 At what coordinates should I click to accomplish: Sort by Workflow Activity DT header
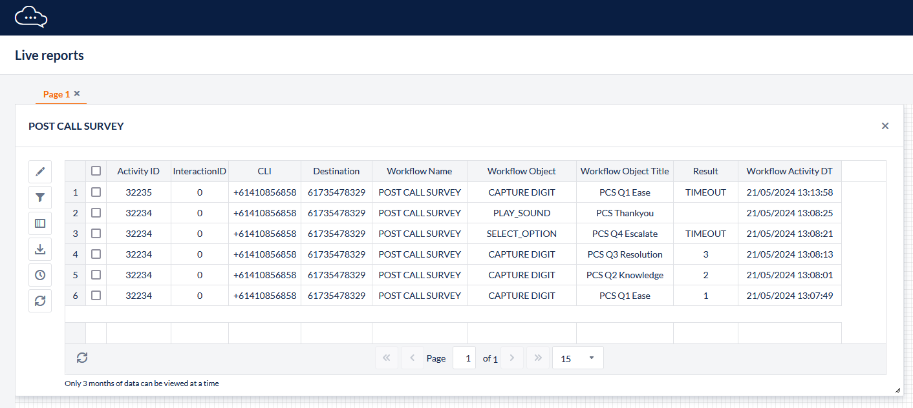789,171
